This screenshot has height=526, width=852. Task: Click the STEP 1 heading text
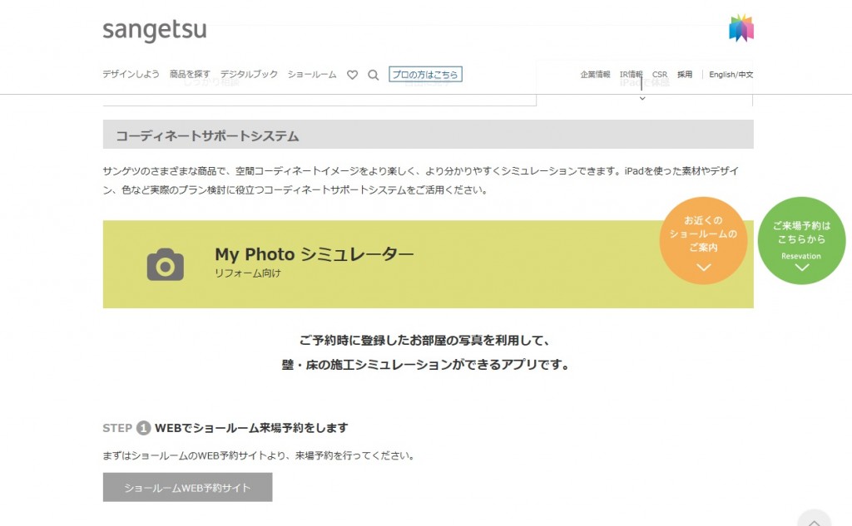click(x=225, y=428)
